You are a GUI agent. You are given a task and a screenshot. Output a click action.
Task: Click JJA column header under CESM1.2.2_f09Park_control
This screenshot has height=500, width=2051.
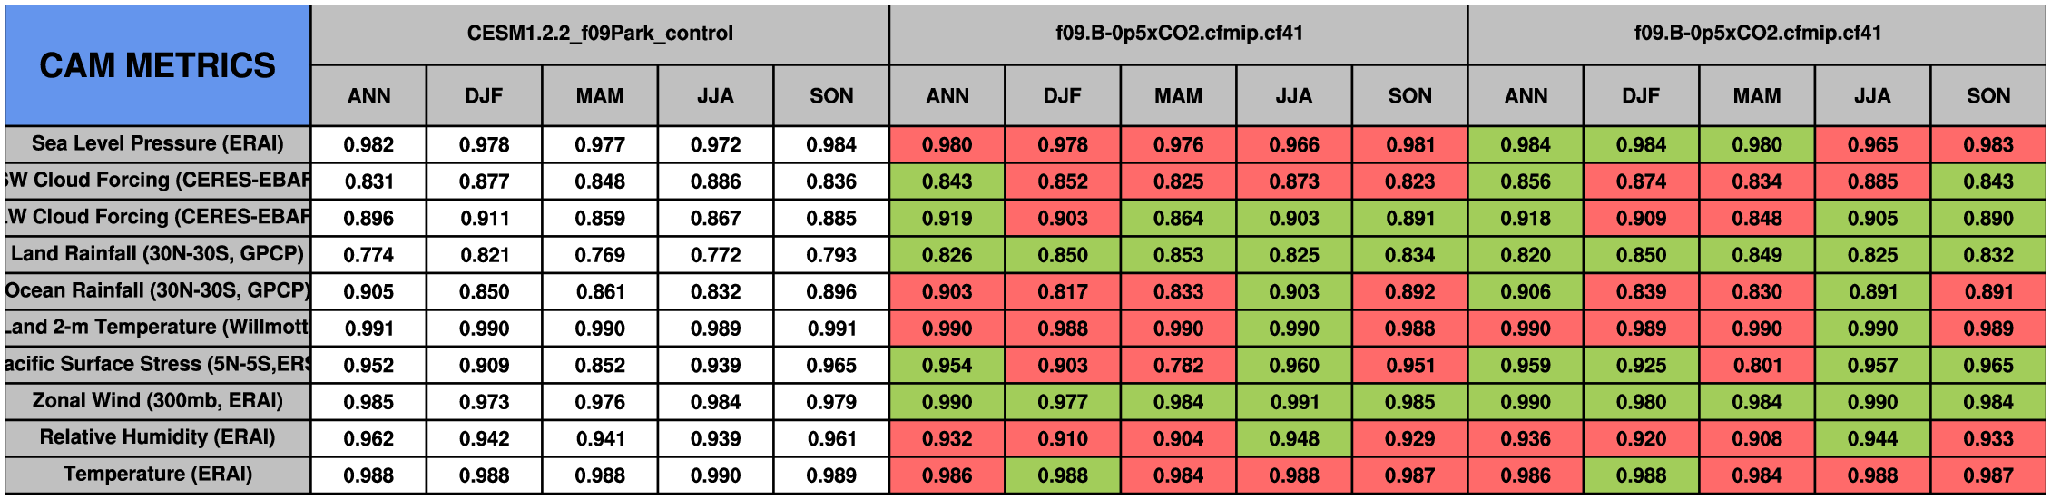coord(715,96)
